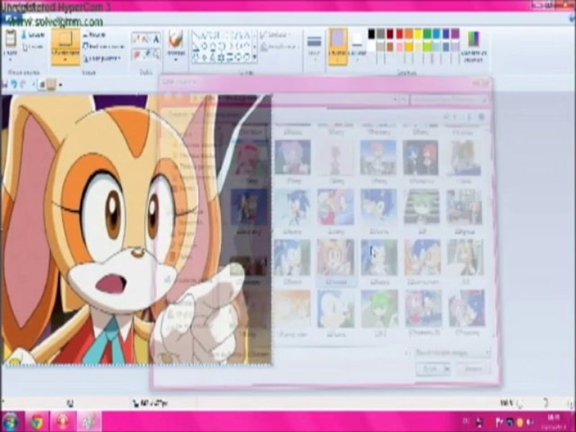
Task: Click the Redo arrow in quick access toolbar
Action: (23, 85)
